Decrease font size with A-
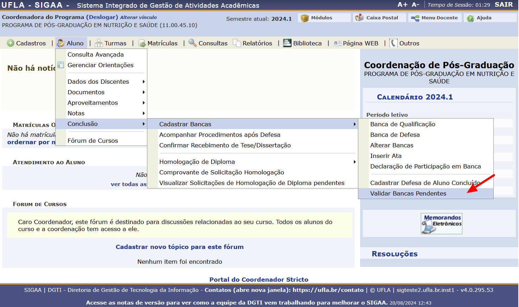519x307 pixels. point(416,5)
